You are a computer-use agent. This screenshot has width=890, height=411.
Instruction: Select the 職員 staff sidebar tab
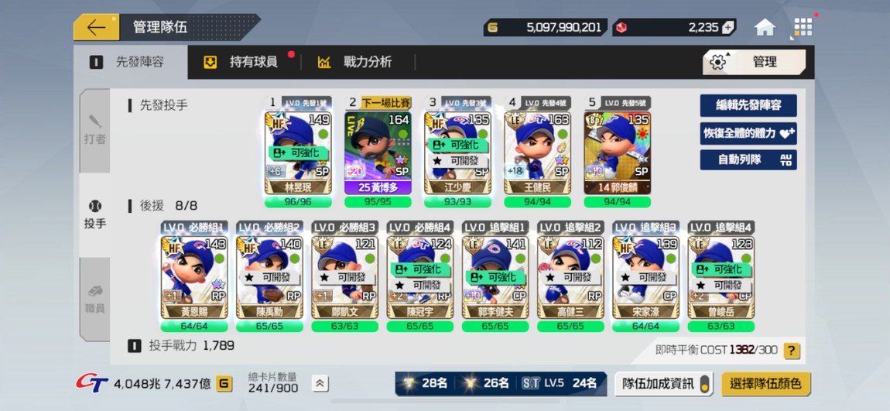coord(94,300)
